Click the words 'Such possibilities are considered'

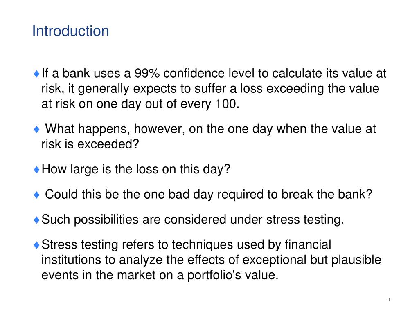[x=134, y=220]
